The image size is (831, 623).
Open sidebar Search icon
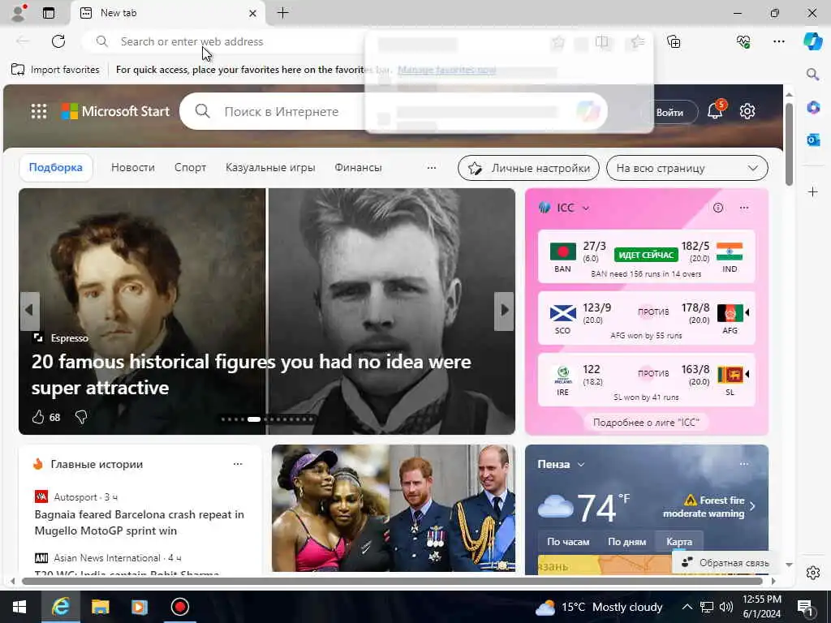coord(813,74)
